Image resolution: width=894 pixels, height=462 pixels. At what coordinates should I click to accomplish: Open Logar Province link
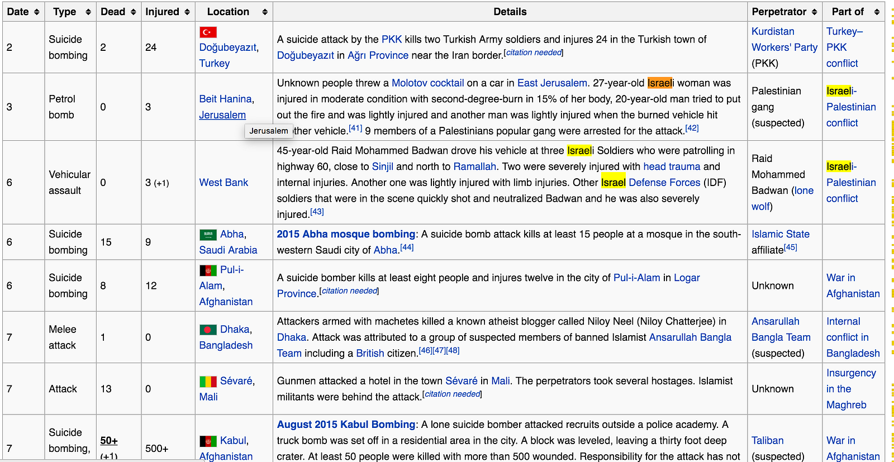tap(488, 285)
